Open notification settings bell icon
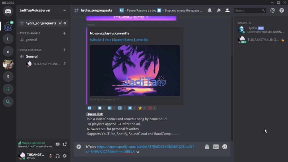Screen dimensions: 288x162 pos(210,10)
